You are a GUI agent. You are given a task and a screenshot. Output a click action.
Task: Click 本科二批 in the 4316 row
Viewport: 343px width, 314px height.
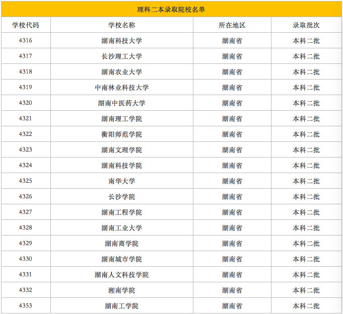point(306,41)
